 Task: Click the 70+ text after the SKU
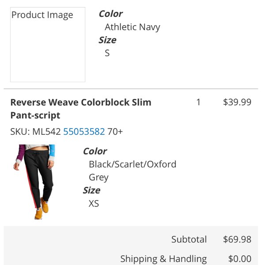tap(115, 132)
